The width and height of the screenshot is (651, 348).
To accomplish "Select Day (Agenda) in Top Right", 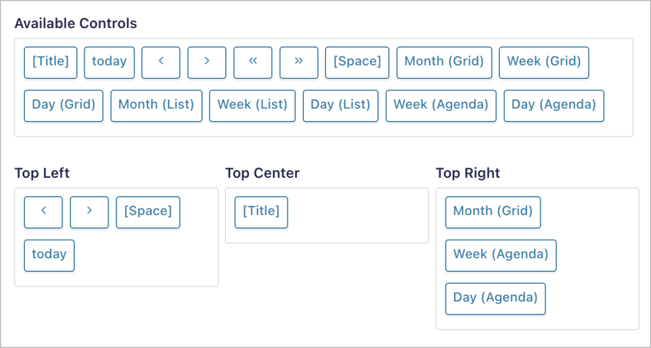I will [x=495, y=298].
